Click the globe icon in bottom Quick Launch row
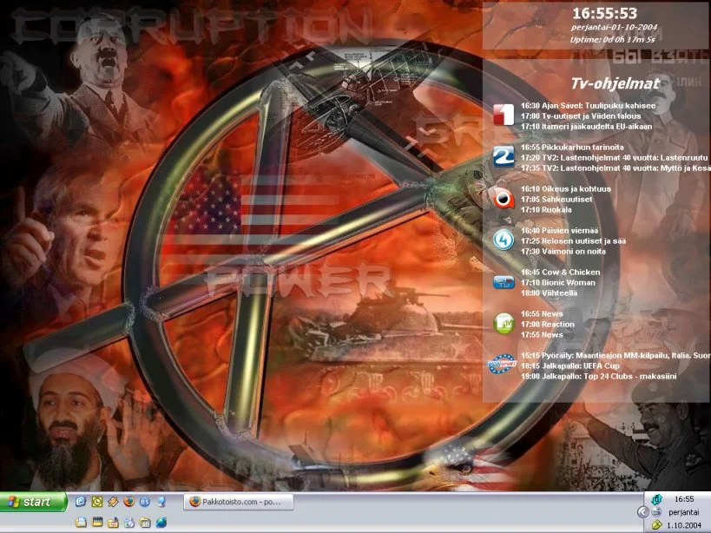The width and height of the screenshot is (711, 533). coord(161,522)
